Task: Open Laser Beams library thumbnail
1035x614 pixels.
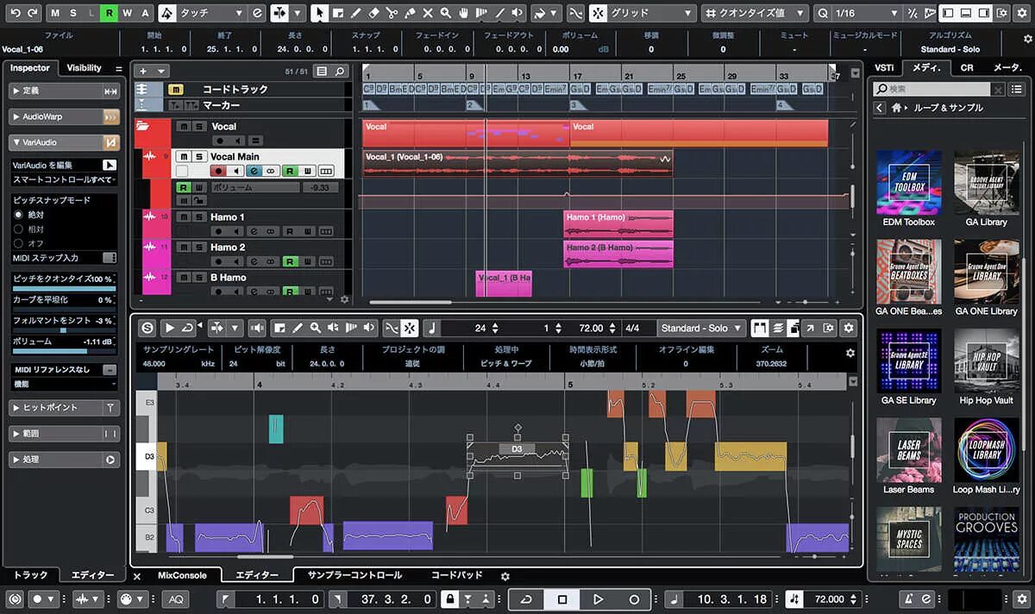Action: 908,450
